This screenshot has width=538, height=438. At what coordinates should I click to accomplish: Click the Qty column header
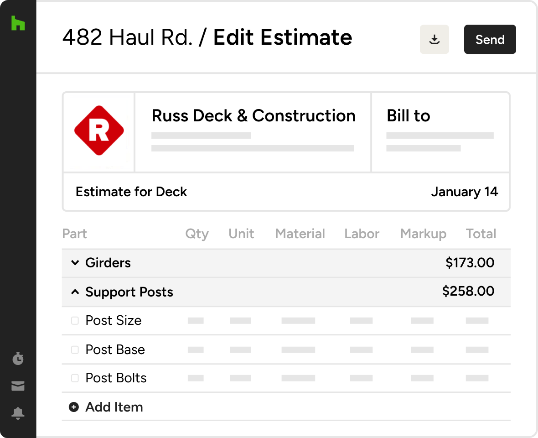pos(197,234)
